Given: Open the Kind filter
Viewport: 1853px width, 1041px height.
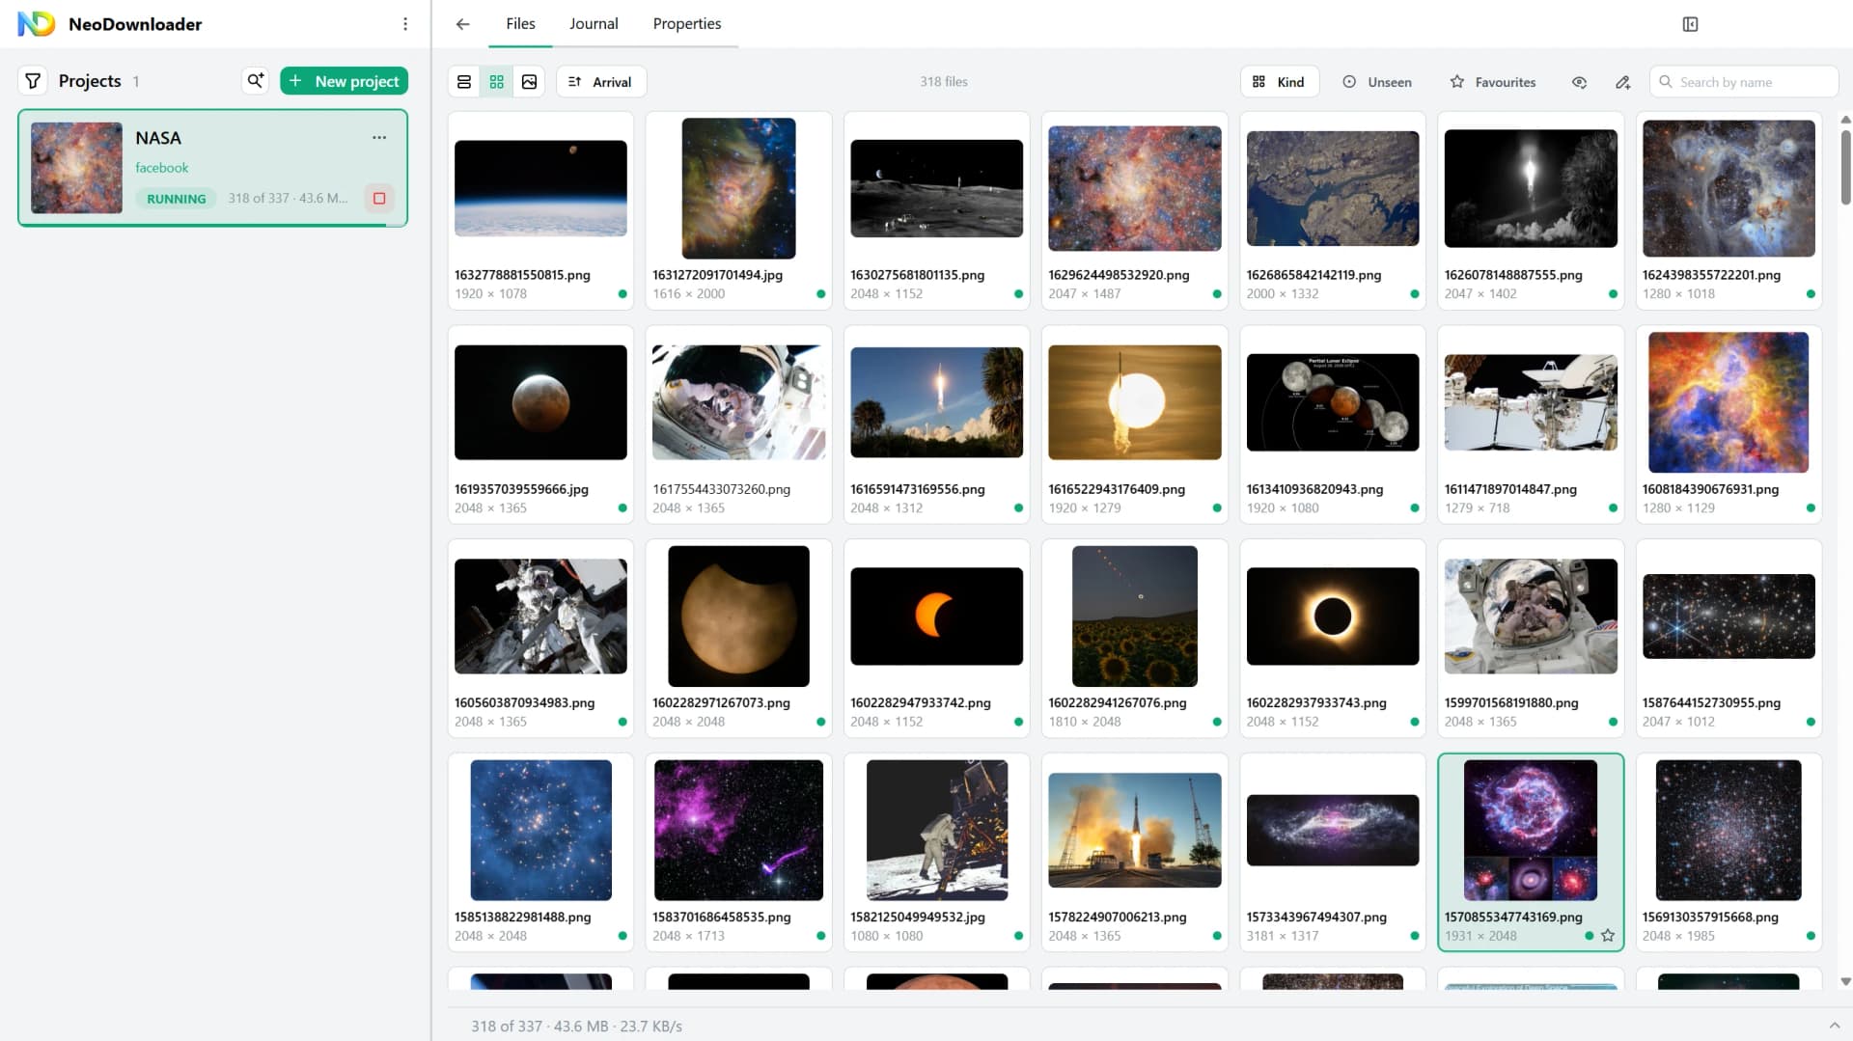Looking at the screenshot, I should [x=1279, y=82].
